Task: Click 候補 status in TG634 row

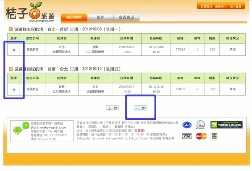Action: click(232, 49)
